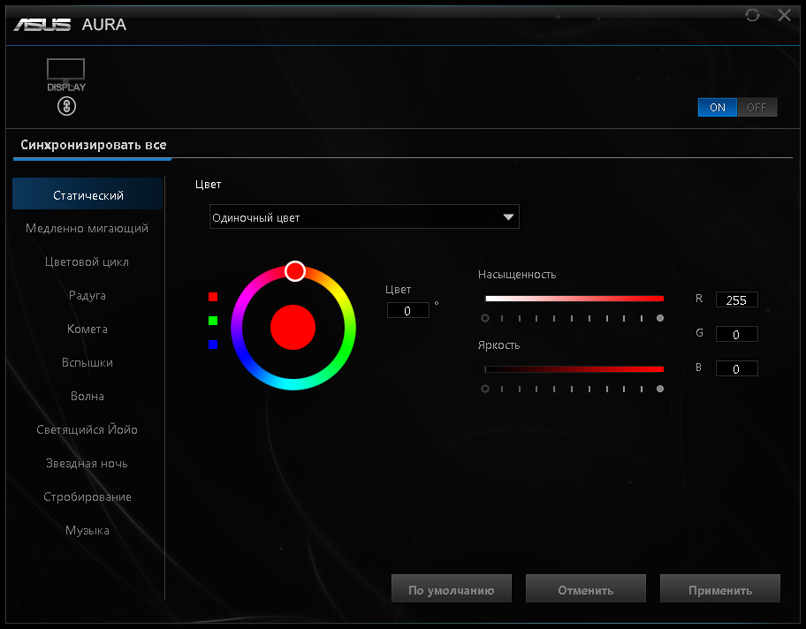Click the cyan area of the color wheel

coord(293,384)
